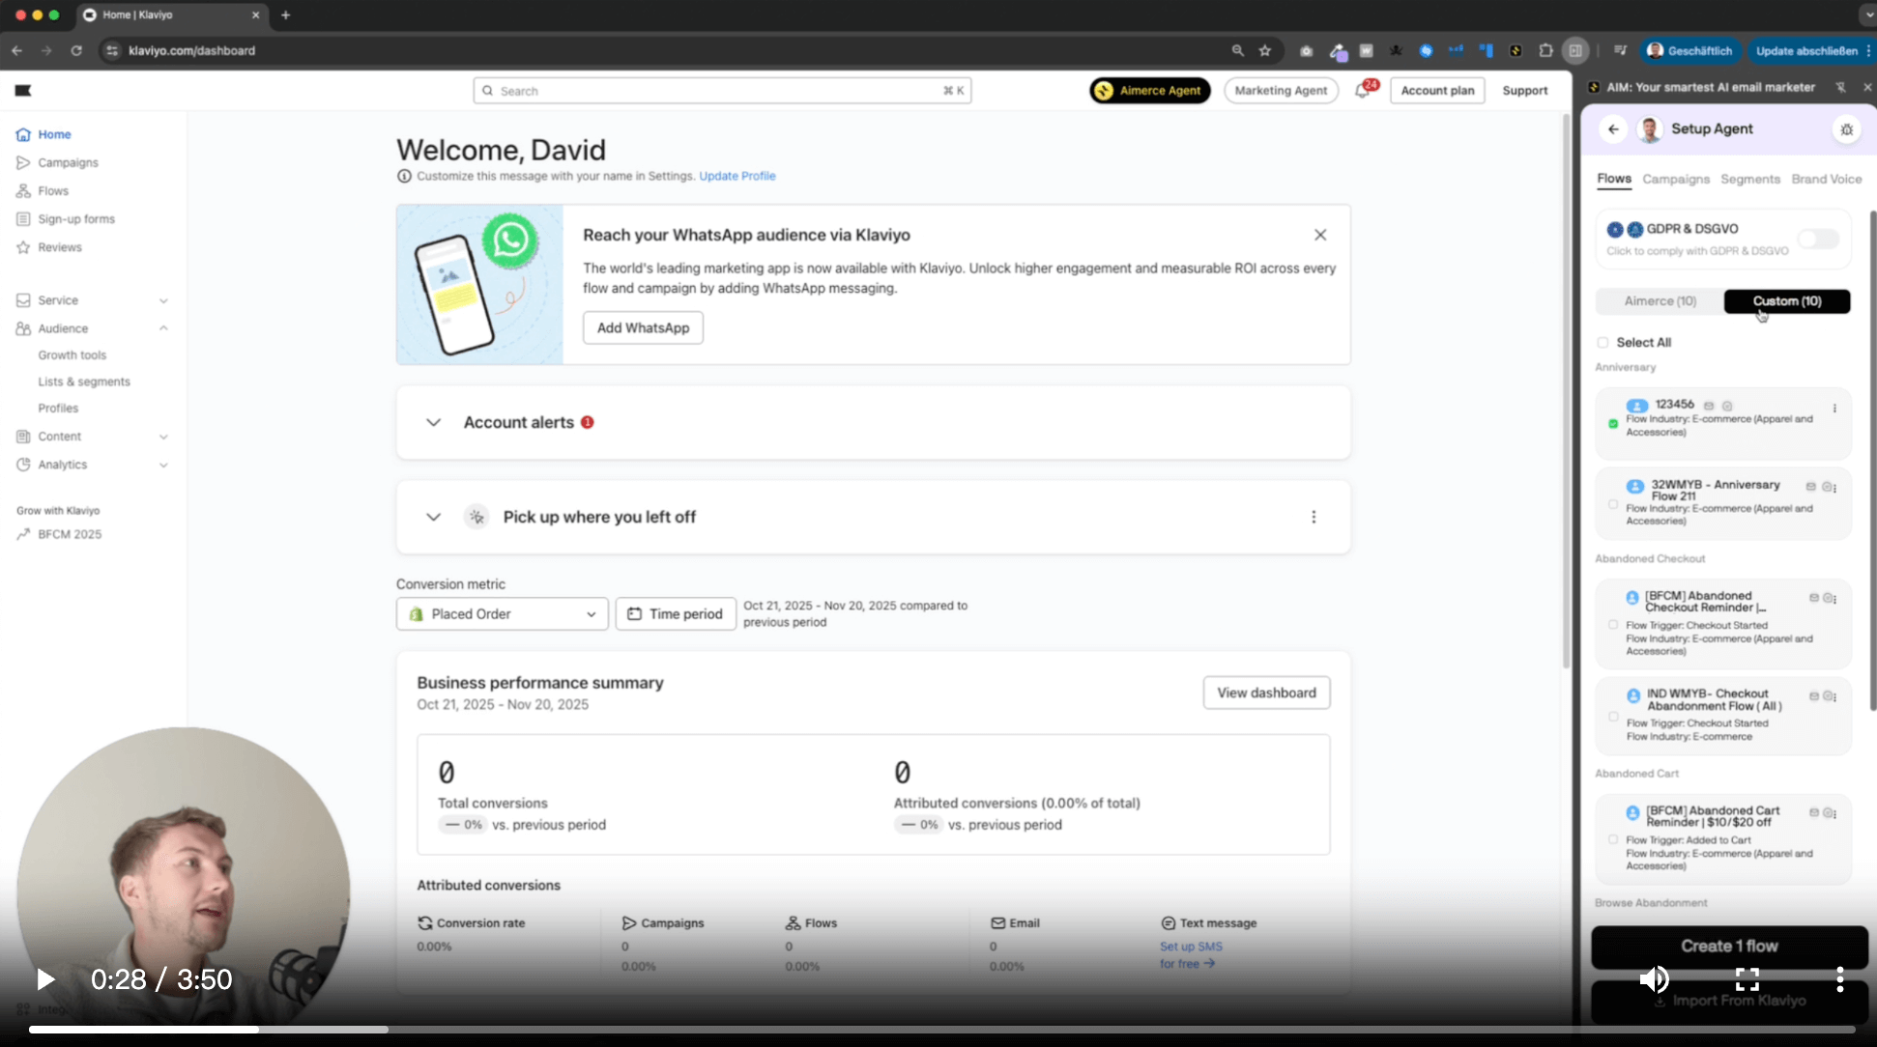Uncheck the 123456 flow checkbox
1877x1047 pixels.
click(1611, 423)
